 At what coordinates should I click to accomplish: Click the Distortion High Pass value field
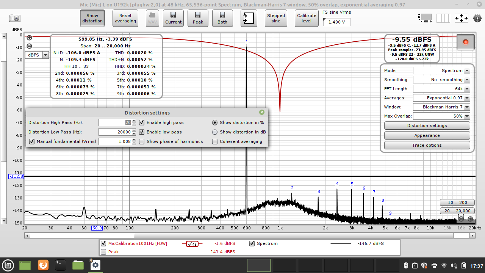(x=115, y=122)
